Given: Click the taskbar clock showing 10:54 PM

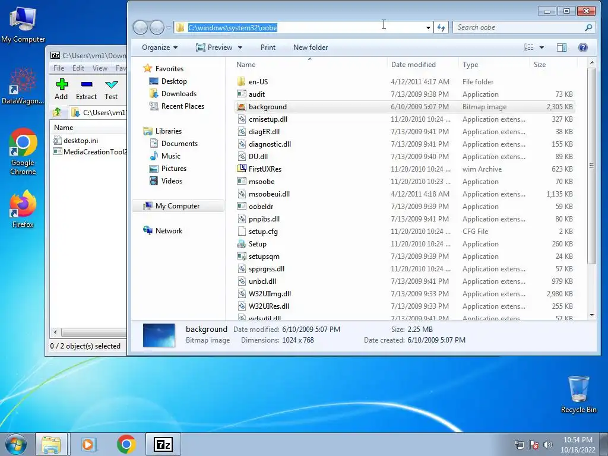Looking at the screenshot, I should point(578,445).
